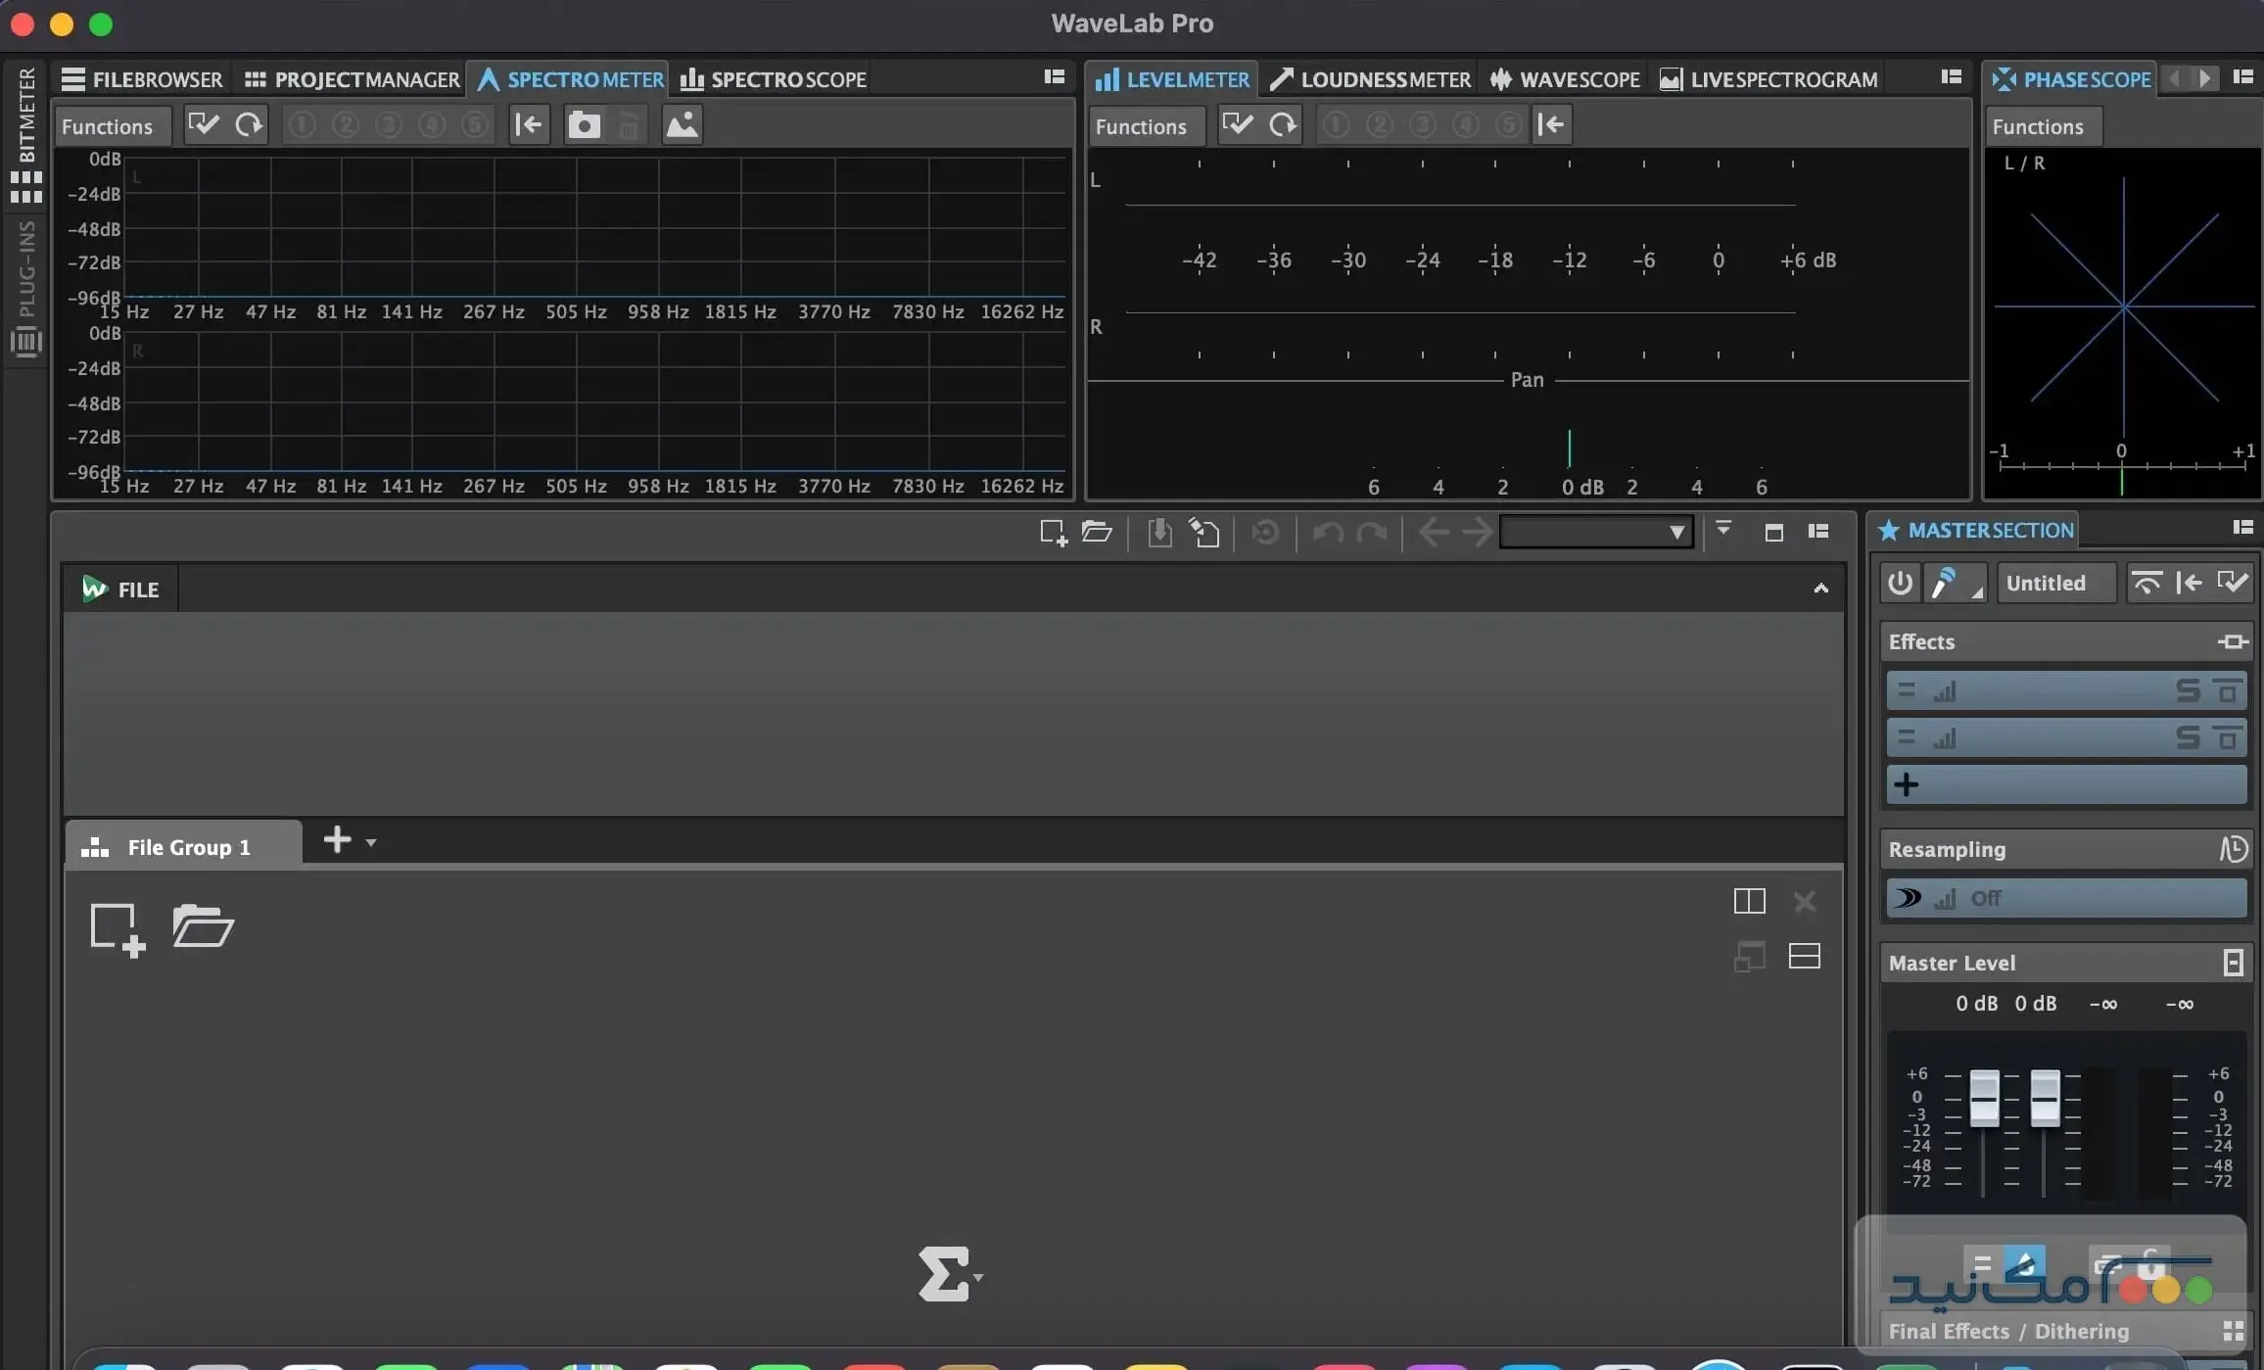The image size is (2264, 1370).
Task: Toggle bypass on the Resampling slot
Action: point(1907,898)
